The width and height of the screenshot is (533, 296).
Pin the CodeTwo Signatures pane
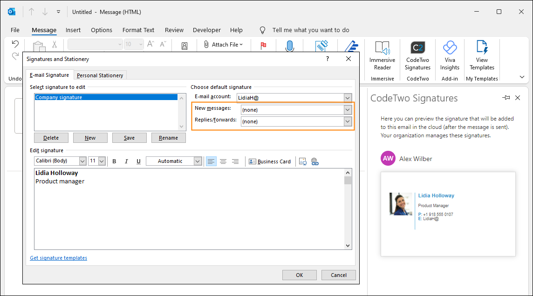tap(506, 98)
